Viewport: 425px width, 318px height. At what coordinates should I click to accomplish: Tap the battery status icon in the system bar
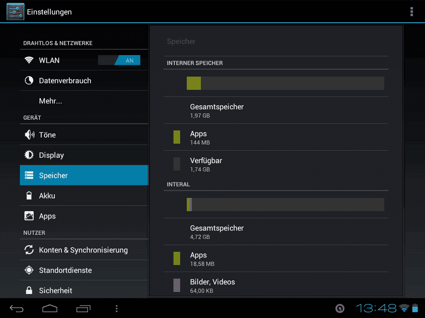pos(415,308)
